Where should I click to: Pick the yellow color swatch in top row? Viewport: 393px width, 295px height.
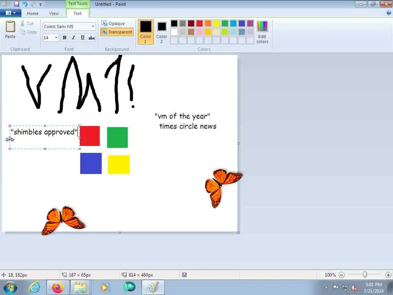pos(216,23)
